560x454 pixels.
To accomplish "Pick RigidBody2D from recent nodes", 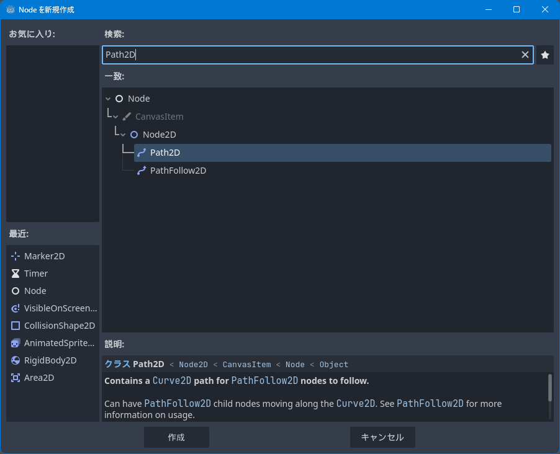I will click(x=50, y=360).
